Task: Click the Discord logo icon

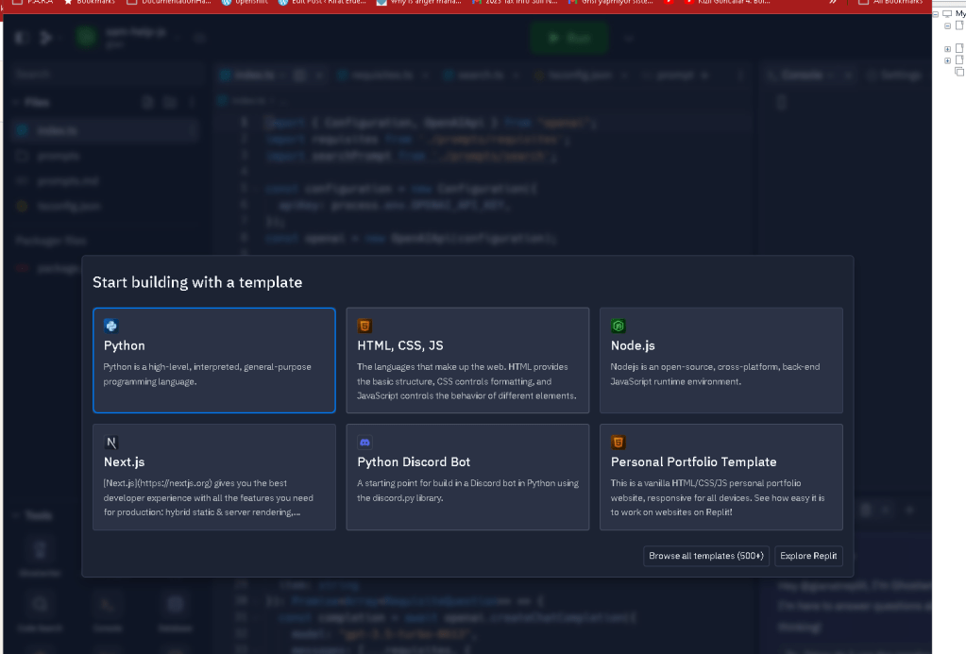Action: pyautogui.click(x=364, y=443)
